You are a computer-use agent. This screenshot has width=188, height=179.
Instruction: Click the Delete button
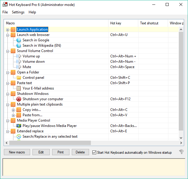coord(80,152)
